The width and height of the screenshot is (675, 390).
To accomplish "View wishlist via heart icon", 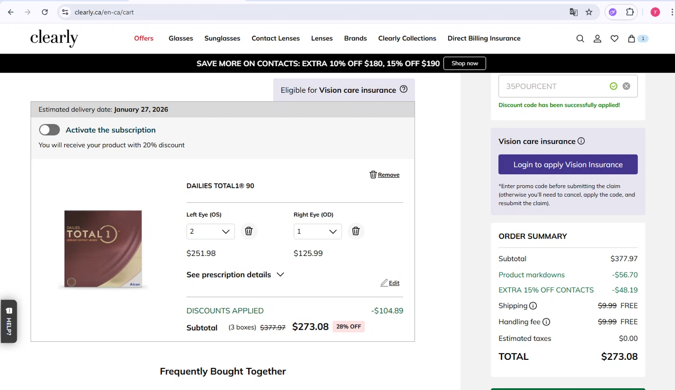I will [x=614, y=39].
